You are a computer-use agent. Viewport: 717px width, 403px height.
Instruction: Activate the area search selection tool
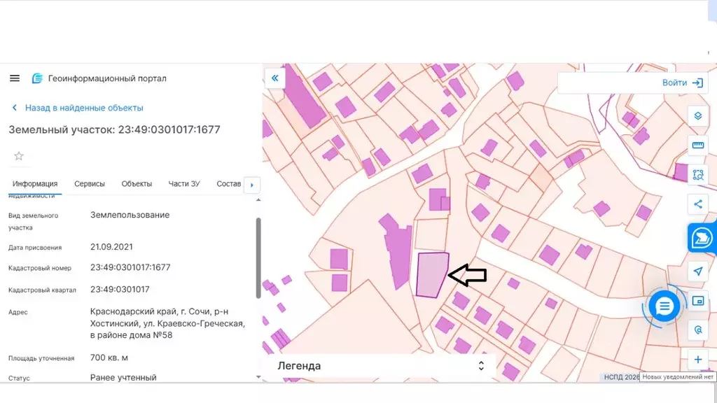[697, 175]
